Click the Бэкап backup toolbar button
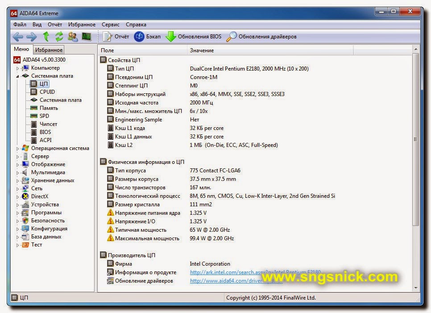Image resolution: width=431 pixels, height=313 pixels. 147,37
